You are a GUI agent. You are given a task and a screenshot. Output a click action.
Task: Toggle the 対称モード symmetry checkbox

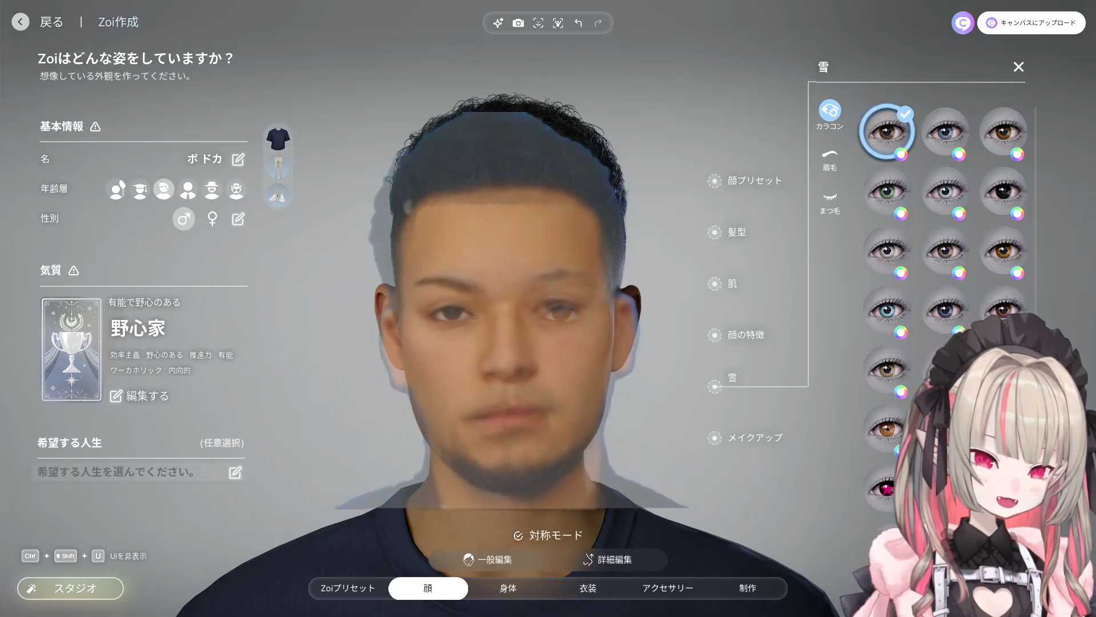tap(518, 536)
